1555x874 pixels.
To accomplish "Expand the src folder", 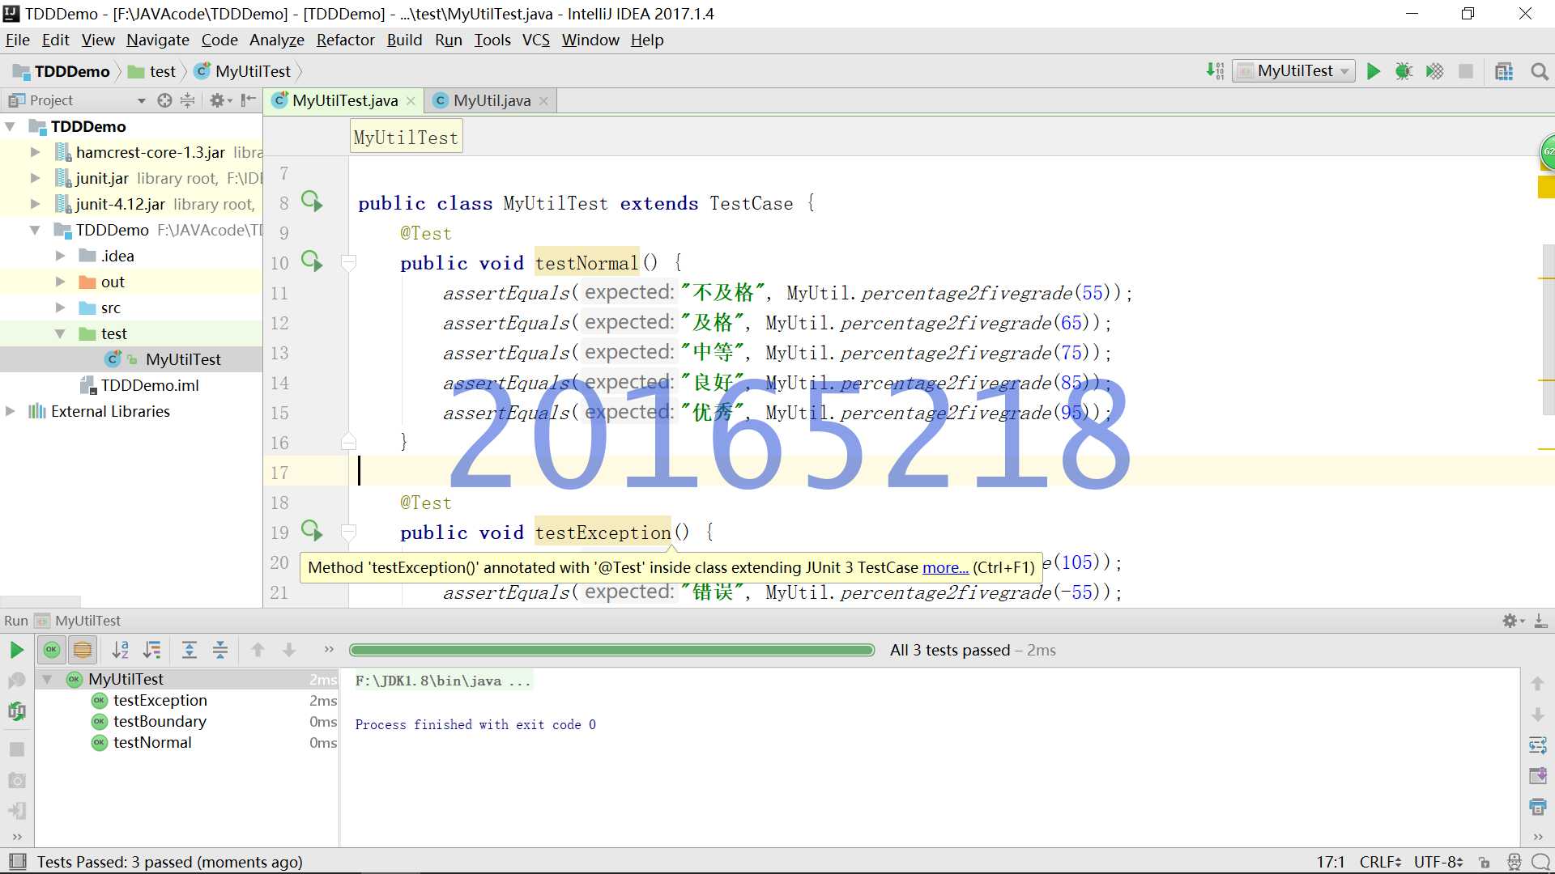I will (60, 308).
